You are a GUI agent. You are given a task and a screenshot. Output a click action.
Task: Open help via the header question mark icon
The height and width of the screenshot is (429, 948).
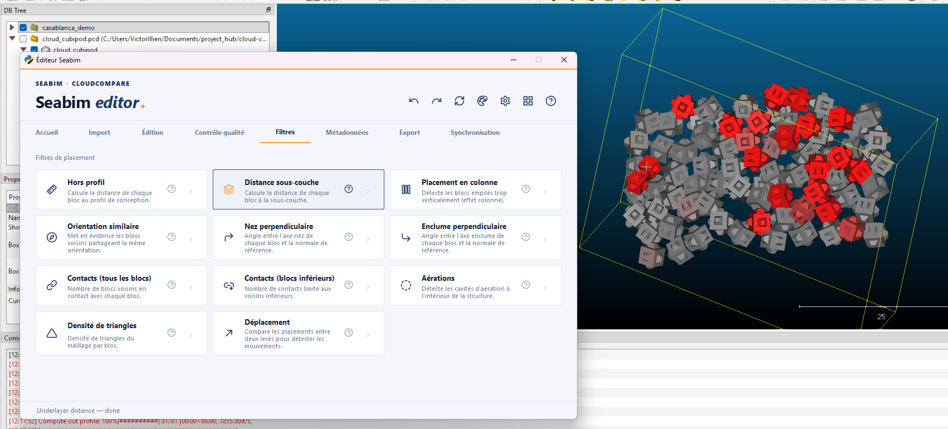(x=551, y=101)
